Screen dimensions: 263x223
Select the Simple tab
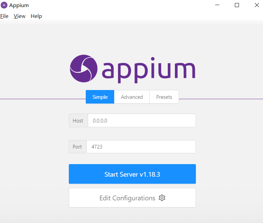(100, 97)
